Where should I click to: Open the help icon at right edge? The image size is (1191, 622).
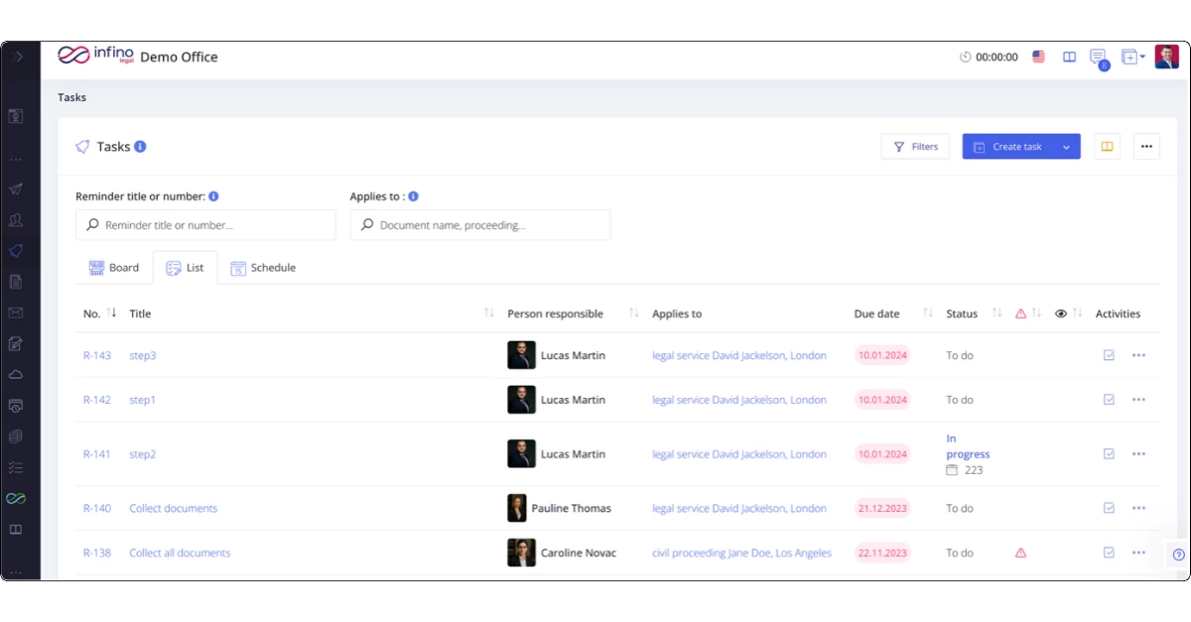click(x=1178, y=555)
